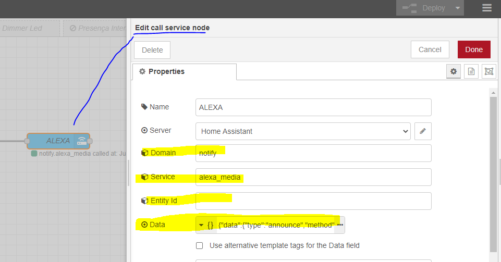Click into the Entity Id input field

313,201
